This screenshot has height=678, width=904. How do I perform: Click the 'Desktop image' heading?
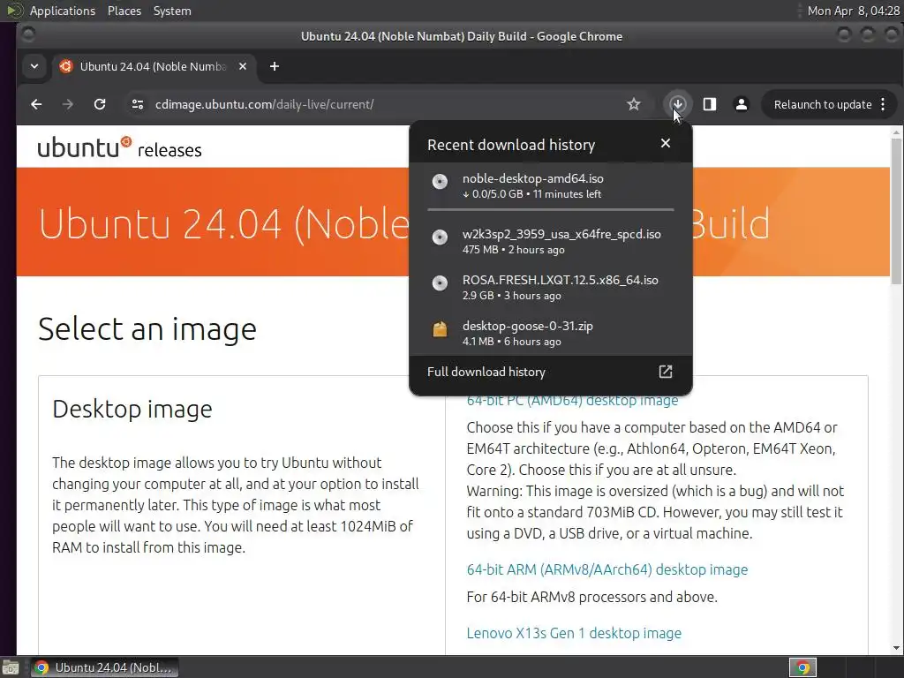(x=132, y=410)
